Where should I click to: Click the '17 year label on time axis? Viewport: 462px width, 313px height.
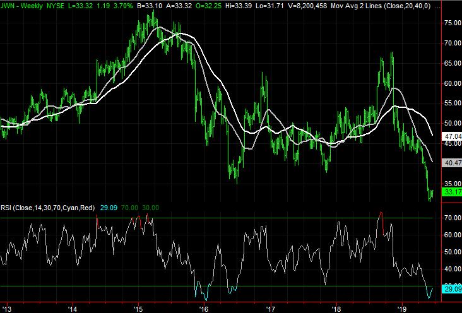270,309
